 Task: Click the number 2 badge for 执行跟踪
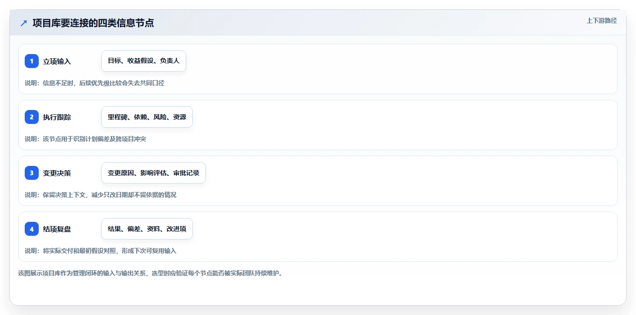(32, 117)
